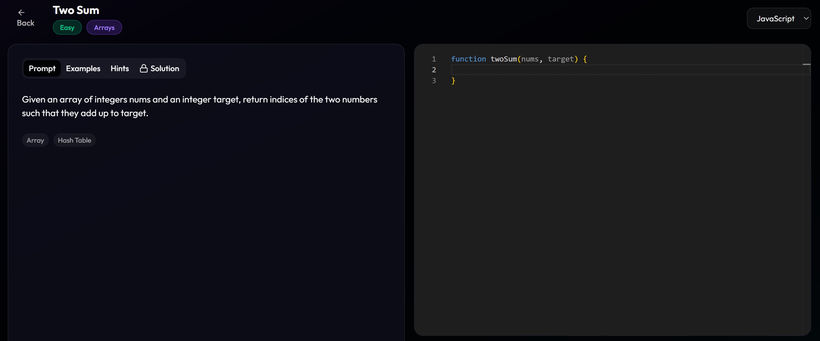Click the editor scrollbar position marker
The height and width of the screenshot is (341, 820).
[x=806, y=64]
